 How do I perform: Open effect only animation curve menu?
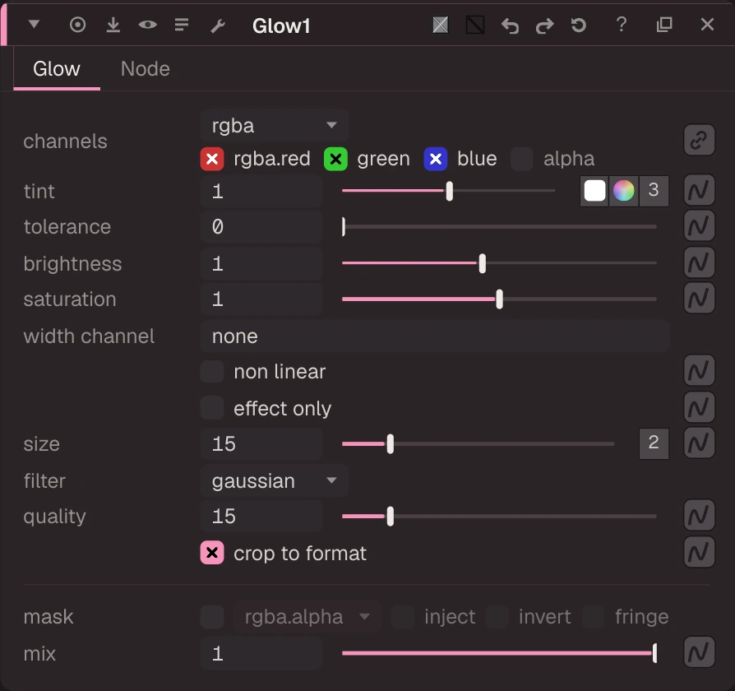click(699, 407)
